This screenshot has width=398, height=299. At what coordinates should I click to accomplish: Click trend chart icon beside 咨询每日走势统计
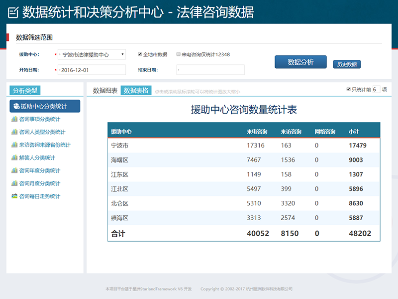(14, 196)
